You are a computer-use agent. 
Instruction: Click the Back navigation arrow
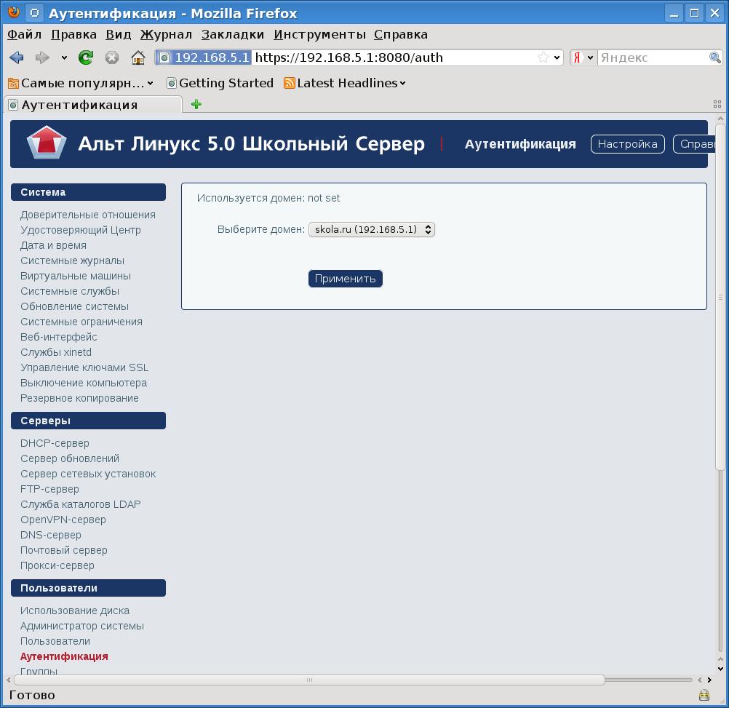coord(17,57)
